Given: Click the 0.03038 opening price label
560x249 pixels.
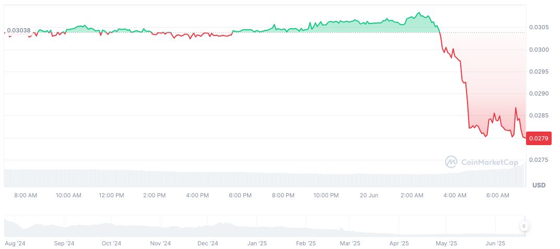Looking at the screenshot, I should coord(18,30).
